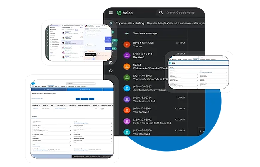
Task: Click the WhatsApp icon below Summary tooltip
Action: pyautogui.click(x=93, y=59)
